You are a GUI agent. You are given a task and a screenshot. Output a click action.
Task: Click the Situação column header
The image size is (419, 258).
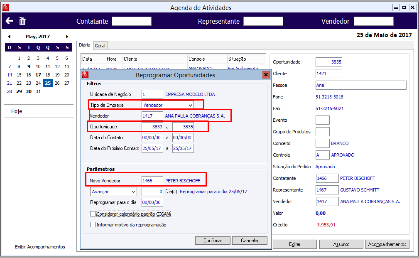[246, 59]
